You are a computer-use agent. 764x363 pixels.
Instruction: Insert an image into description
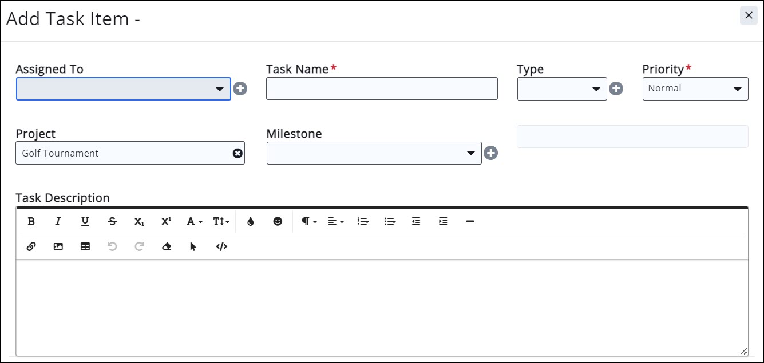coord(58,247)
